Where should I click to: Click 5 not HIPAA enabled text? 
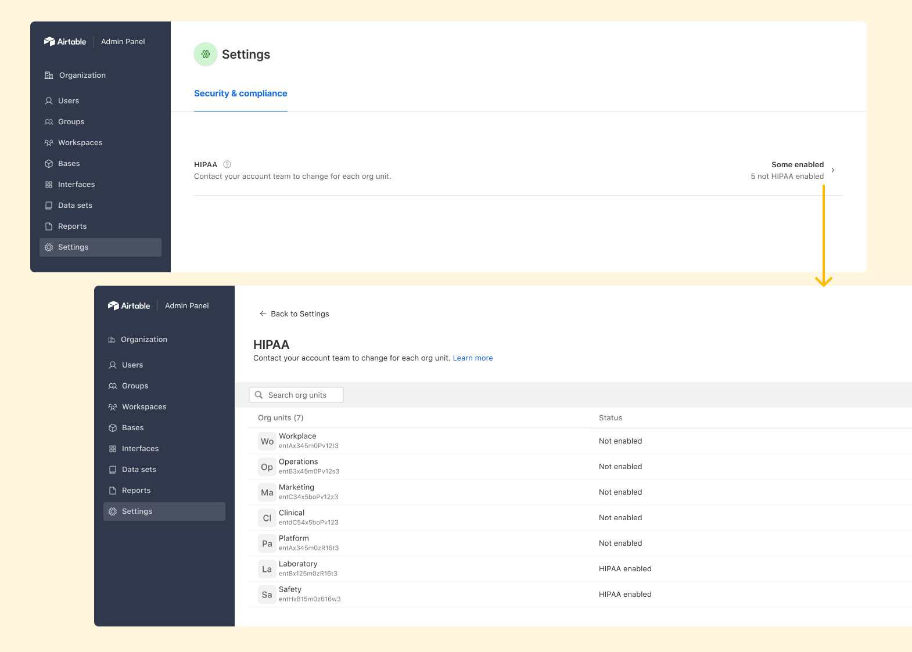tap(787, 176)
